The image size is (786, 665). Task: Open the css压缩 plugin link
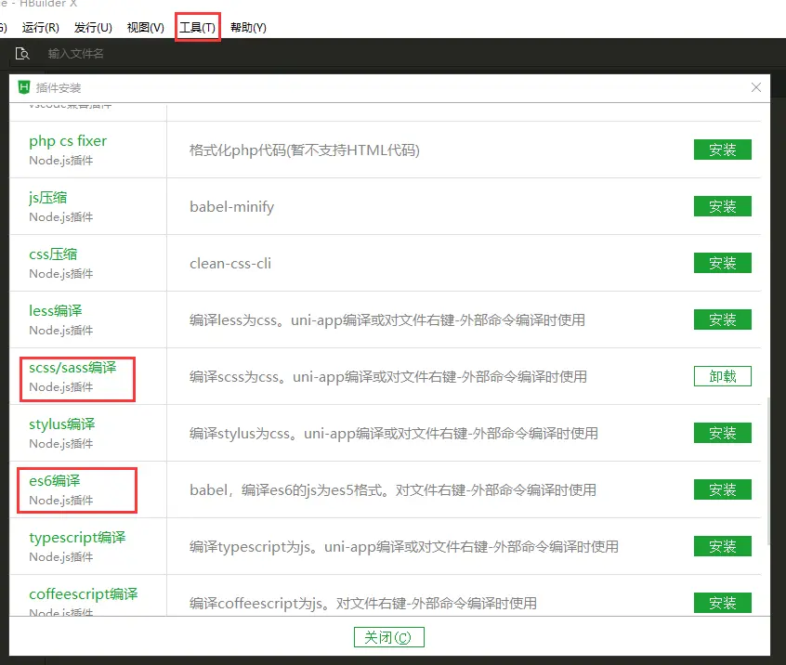(x=53, y=254)
